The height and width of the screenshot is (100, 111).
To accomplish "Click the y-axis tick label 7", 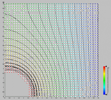I will point(3,31).
